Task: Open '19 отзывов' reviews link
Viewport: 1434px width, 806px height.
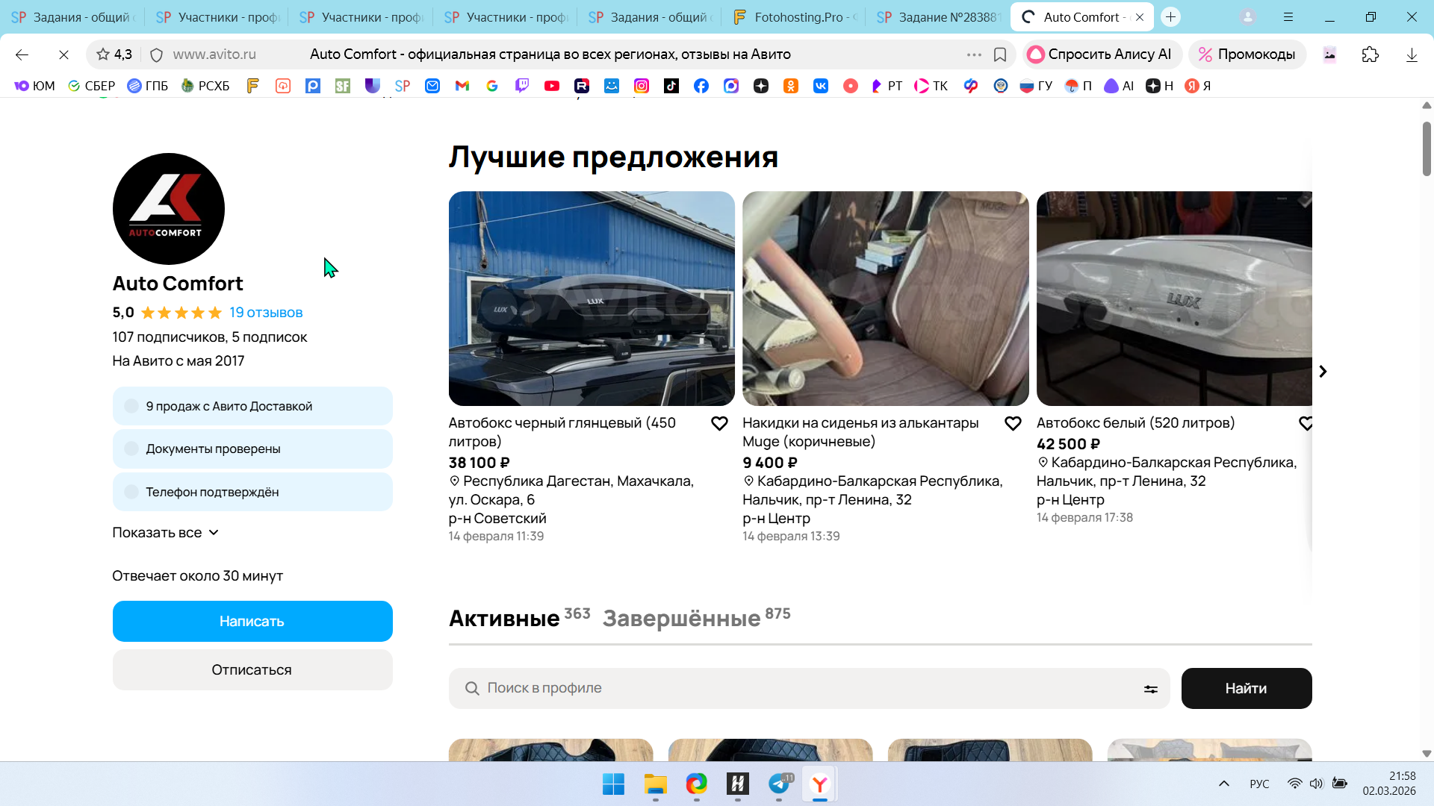Action: click(266, 313)
